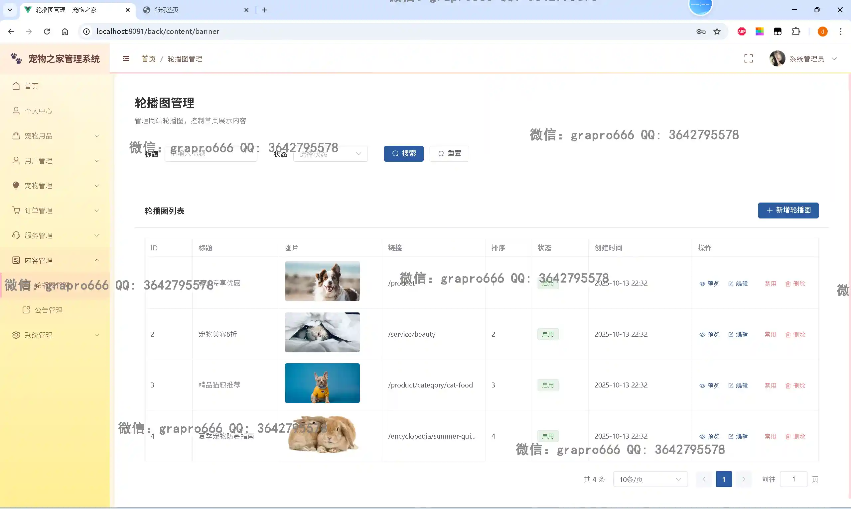Enter fullscreen using the fullscreen icon

coord(748,59)
